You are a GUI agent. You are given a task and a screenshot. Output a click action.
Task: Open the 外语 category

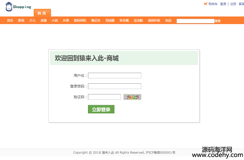click(66, 21)
